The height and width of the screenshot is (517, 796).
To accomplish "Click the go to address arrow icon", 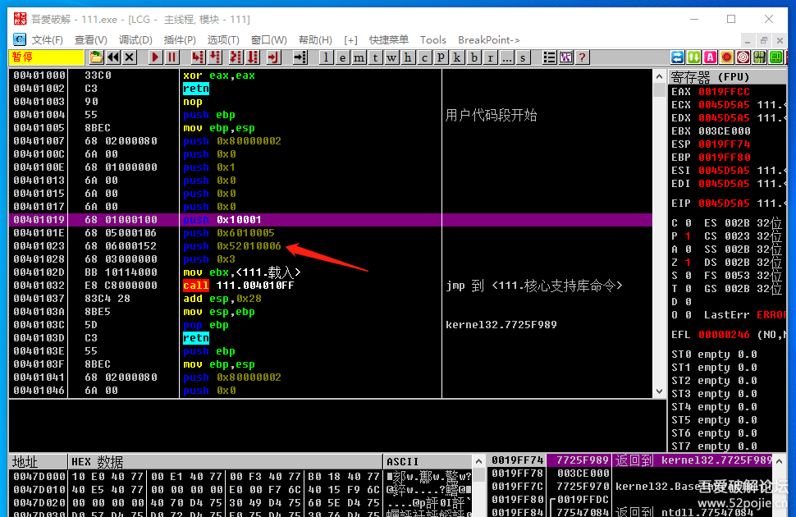I will (x=300, y=57).
